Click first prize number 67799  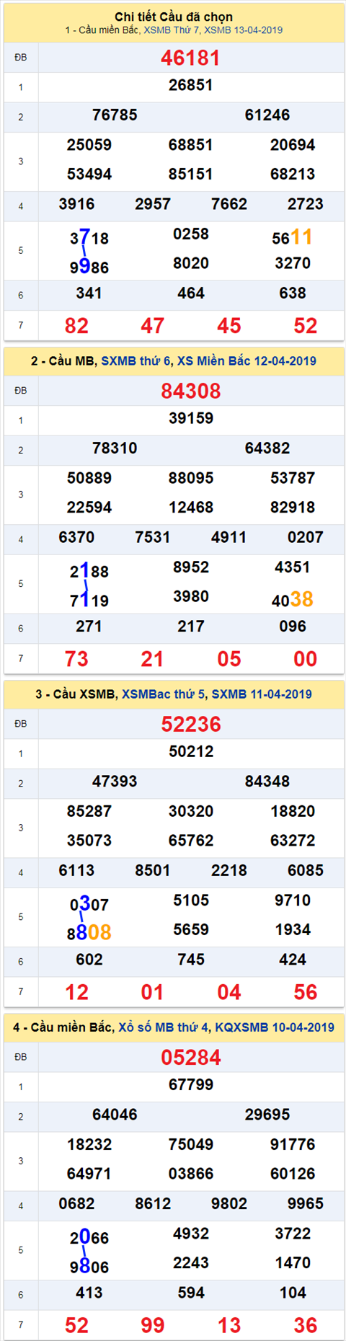[x=191, y=1084]
